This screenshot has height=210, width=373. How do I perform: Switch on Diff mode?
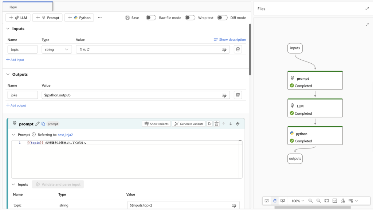point(222,17)
